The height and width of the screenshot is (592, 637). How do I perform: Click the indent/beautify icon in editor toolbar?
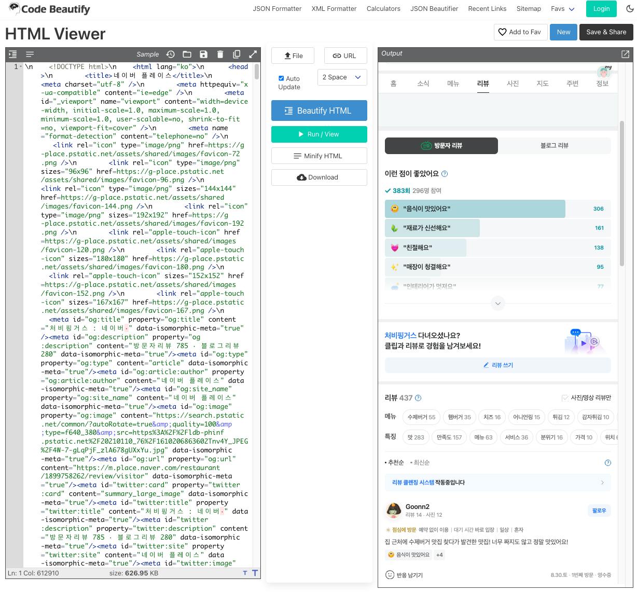pyautogui.click(x=13, y=54)
